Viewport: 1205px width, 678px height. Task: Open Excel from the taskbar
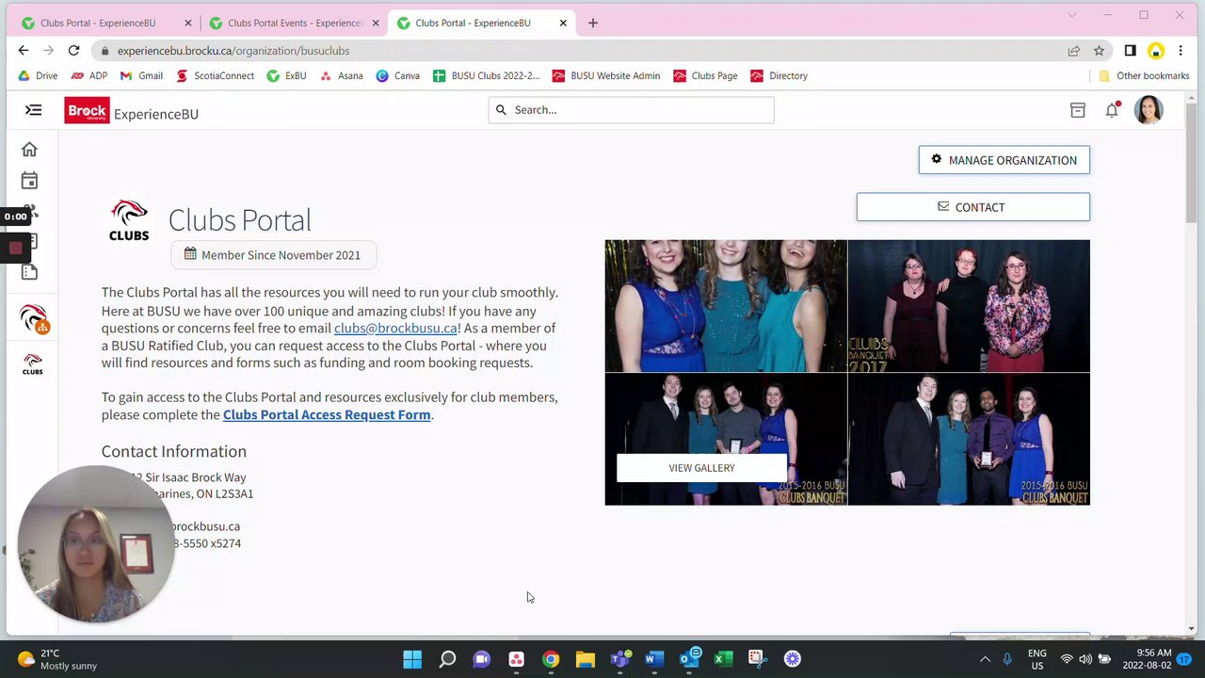(x=723, y=659)
